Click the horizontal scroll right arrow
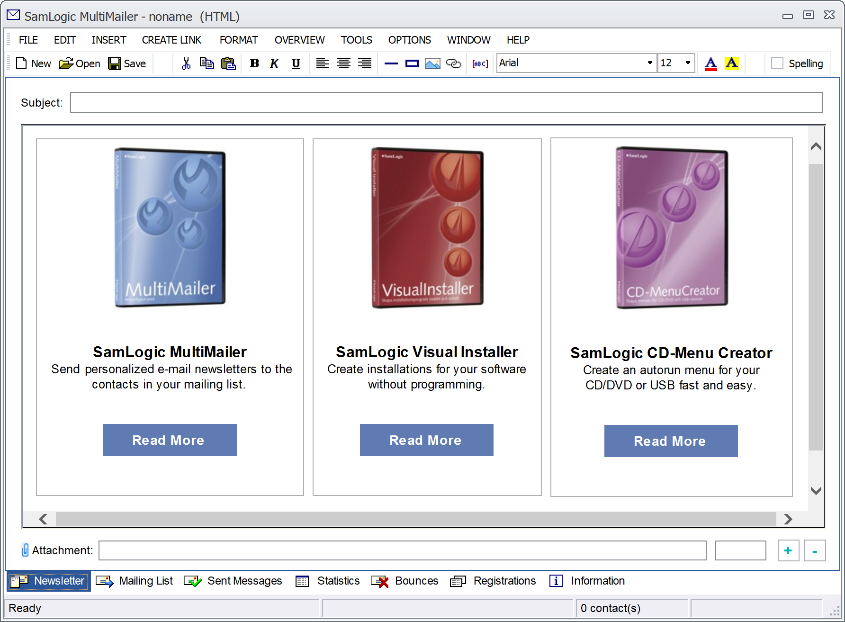 click(788, 519)
